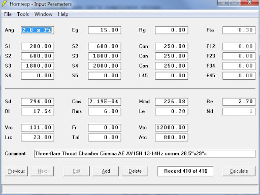Screen dimensions: 260x195
Task: Click the Cms label
Action: click(77, 102)
